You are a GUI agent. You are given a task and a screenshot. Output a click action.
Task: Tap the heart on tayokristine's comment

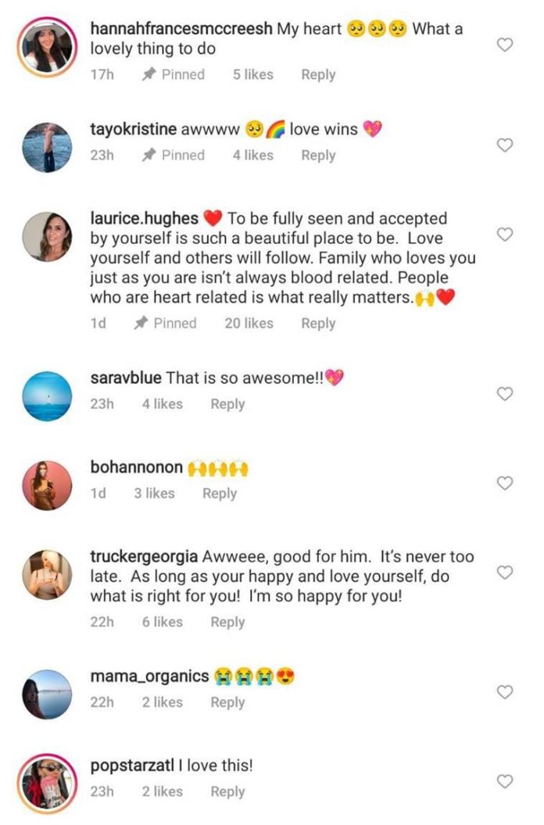click(505, 145)
